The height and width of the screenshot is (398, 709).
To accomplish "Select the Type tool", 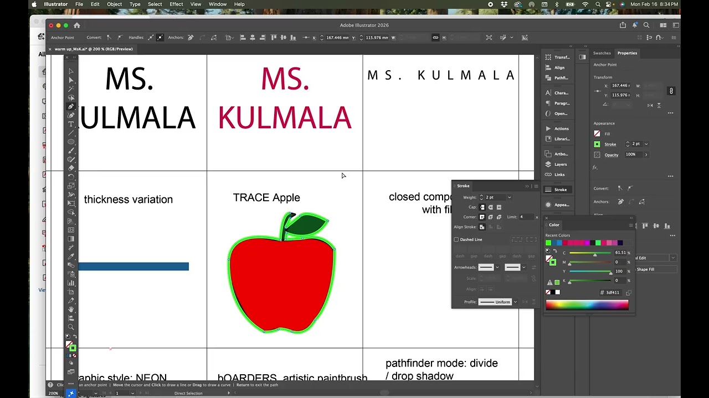I will (x=71, y=124).
